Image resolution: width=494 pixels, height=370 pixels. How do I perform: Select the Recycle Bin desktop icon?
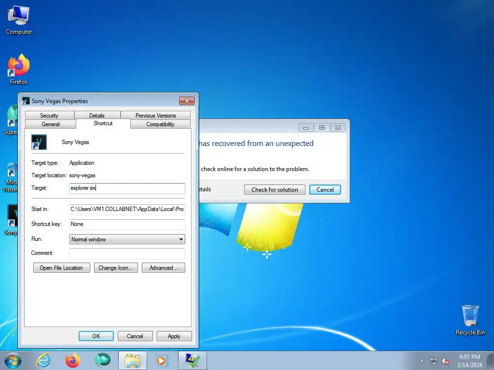click(470, 320)
